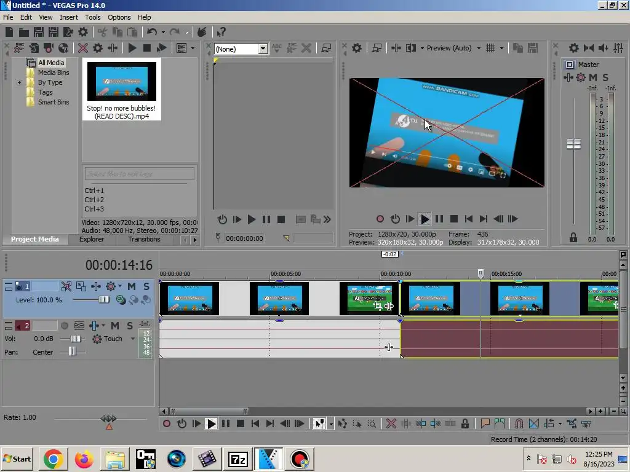This screenshot has width=630, height=472.
Task: Toggle loop playback in timeline transport
Action: coord(181,424)
